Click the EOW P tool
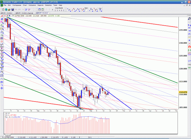191x139 pixels. (2, 48)
